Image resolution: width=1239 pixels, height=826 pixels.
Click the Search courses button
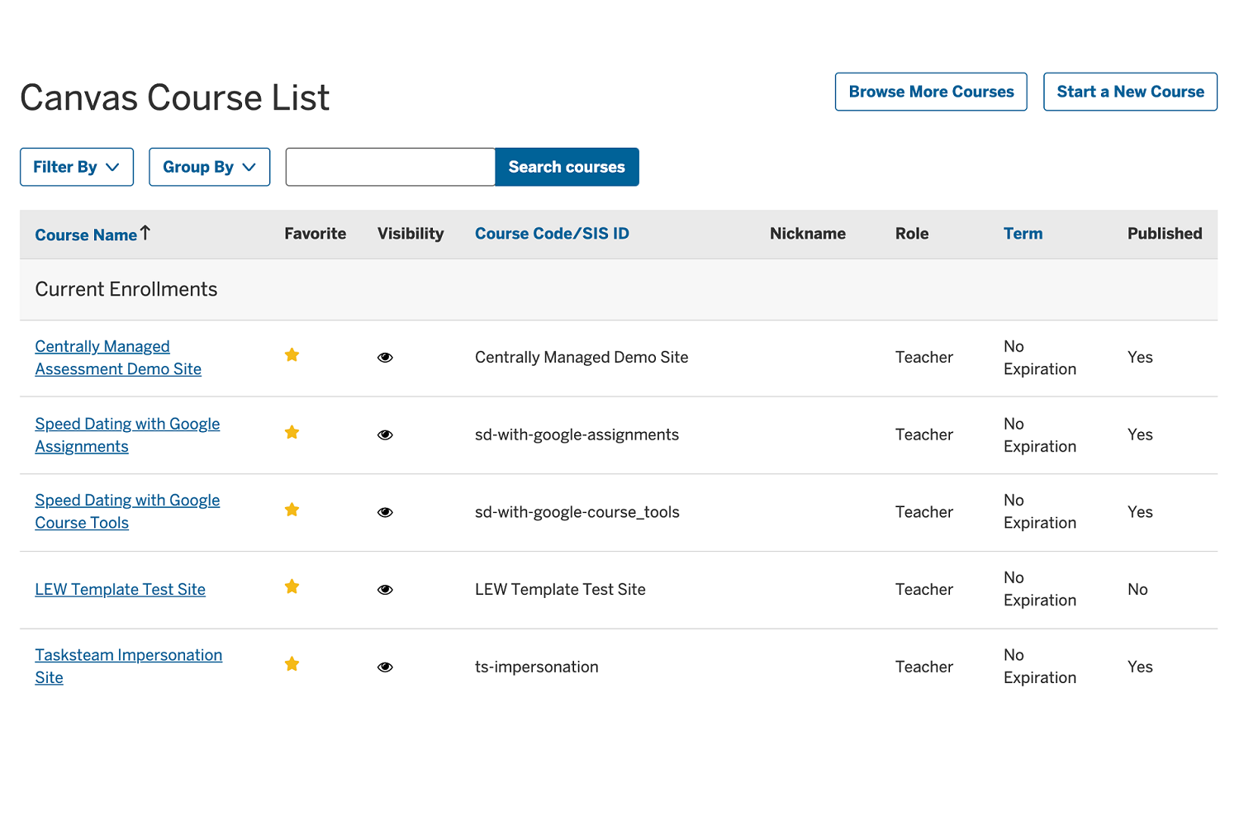(567, 167)
